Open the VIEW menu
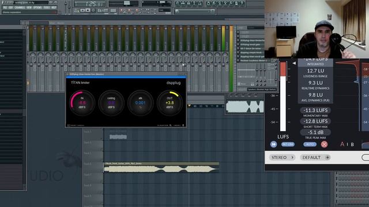The image size is (369, 207). [29, 7]
